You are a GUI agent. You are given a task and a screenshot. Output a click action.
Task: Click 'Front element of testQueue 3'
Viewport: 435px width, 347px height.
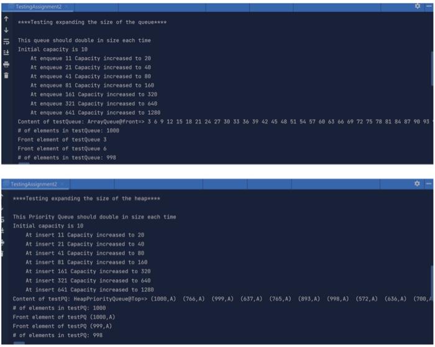click(62, 140)
